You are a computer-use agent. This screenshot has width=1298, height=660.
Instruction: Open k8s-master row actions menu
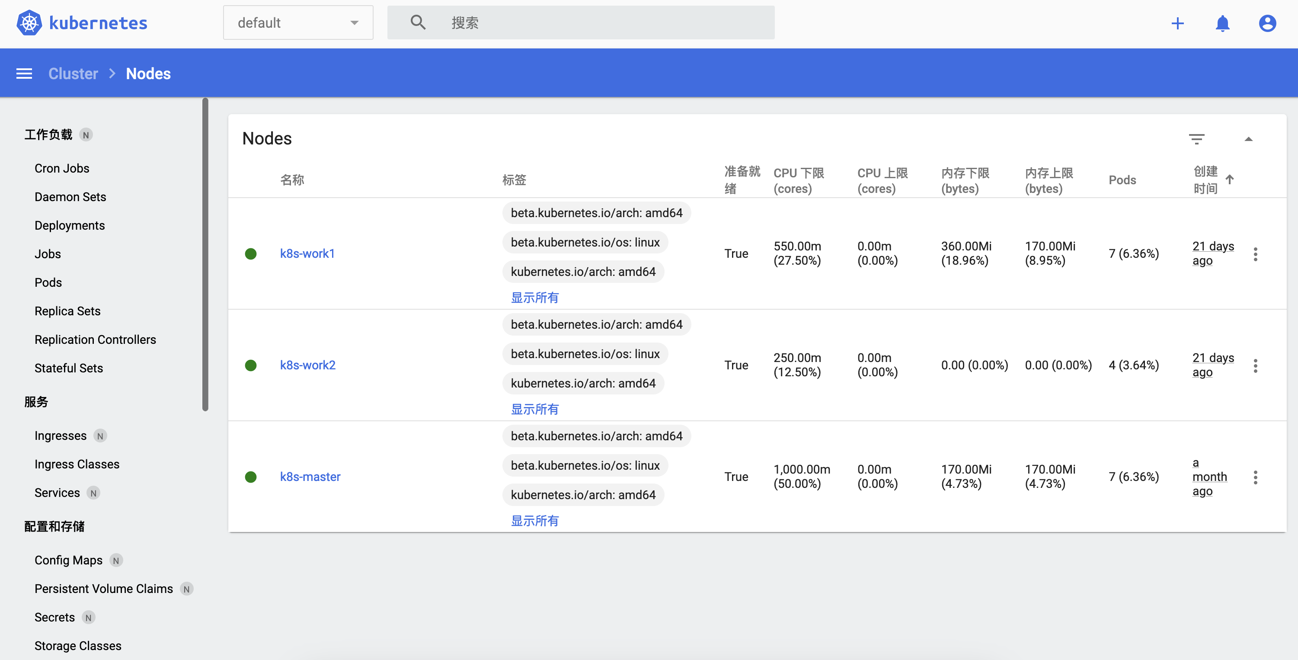pyautogui.click(x=1255, y=477)
